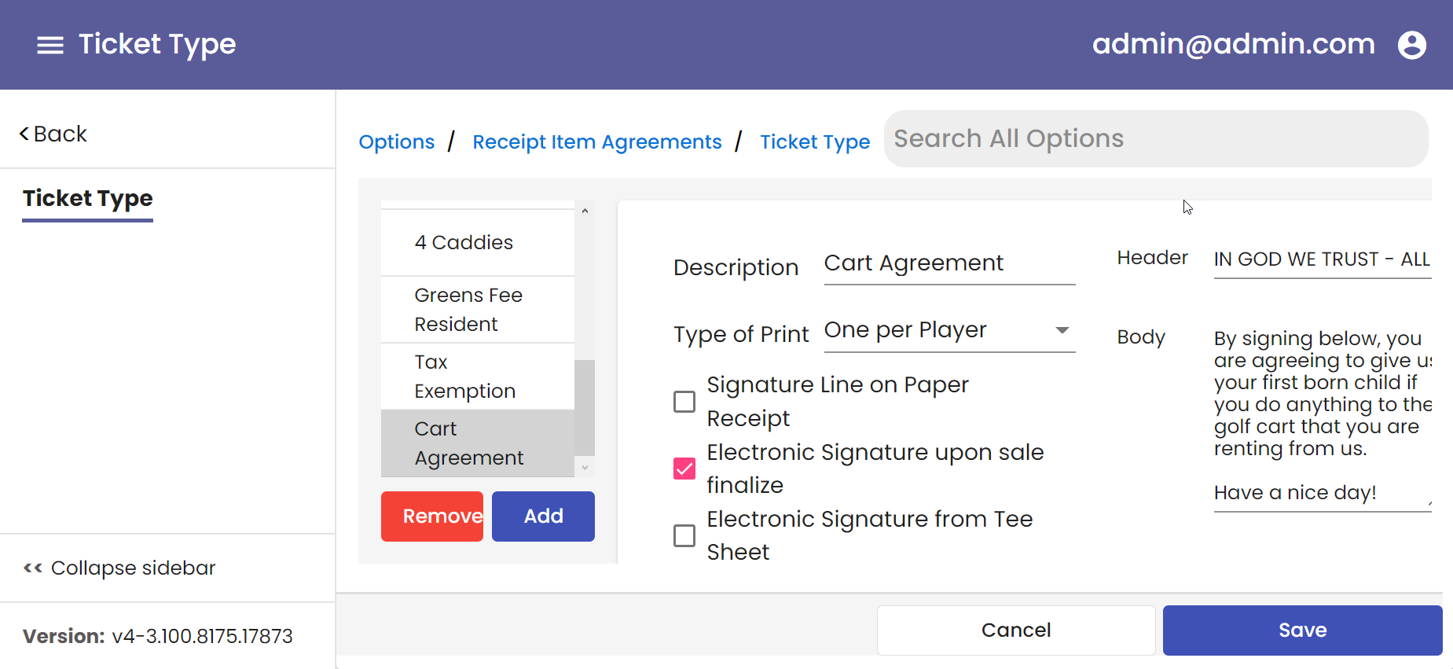Screen dimensions: 1453x669
Task: Select the Ticket Type sidebar tab
Action: 88,198
